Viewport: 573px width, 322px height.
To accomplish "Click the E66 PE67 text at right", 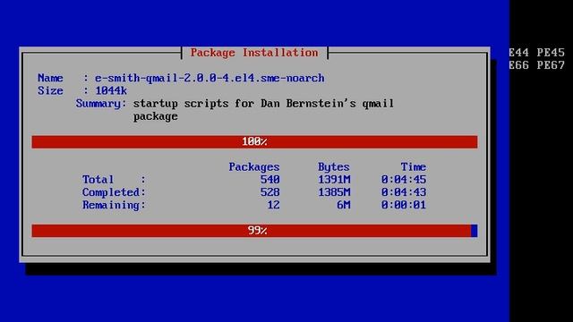I will [x=537, y=65].
